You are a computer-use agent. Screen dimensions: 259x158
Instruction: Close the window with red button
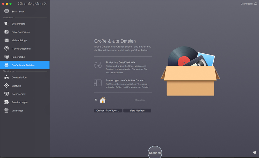click(x=3, y=4)
